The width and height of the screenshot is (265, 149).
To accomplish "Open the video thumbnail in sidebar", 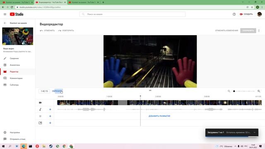I will coord(17,36).
